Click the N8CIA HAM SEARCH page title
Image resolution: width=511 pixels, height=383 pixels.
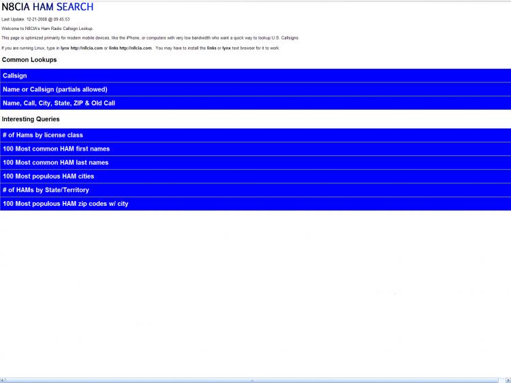[48, 7]
